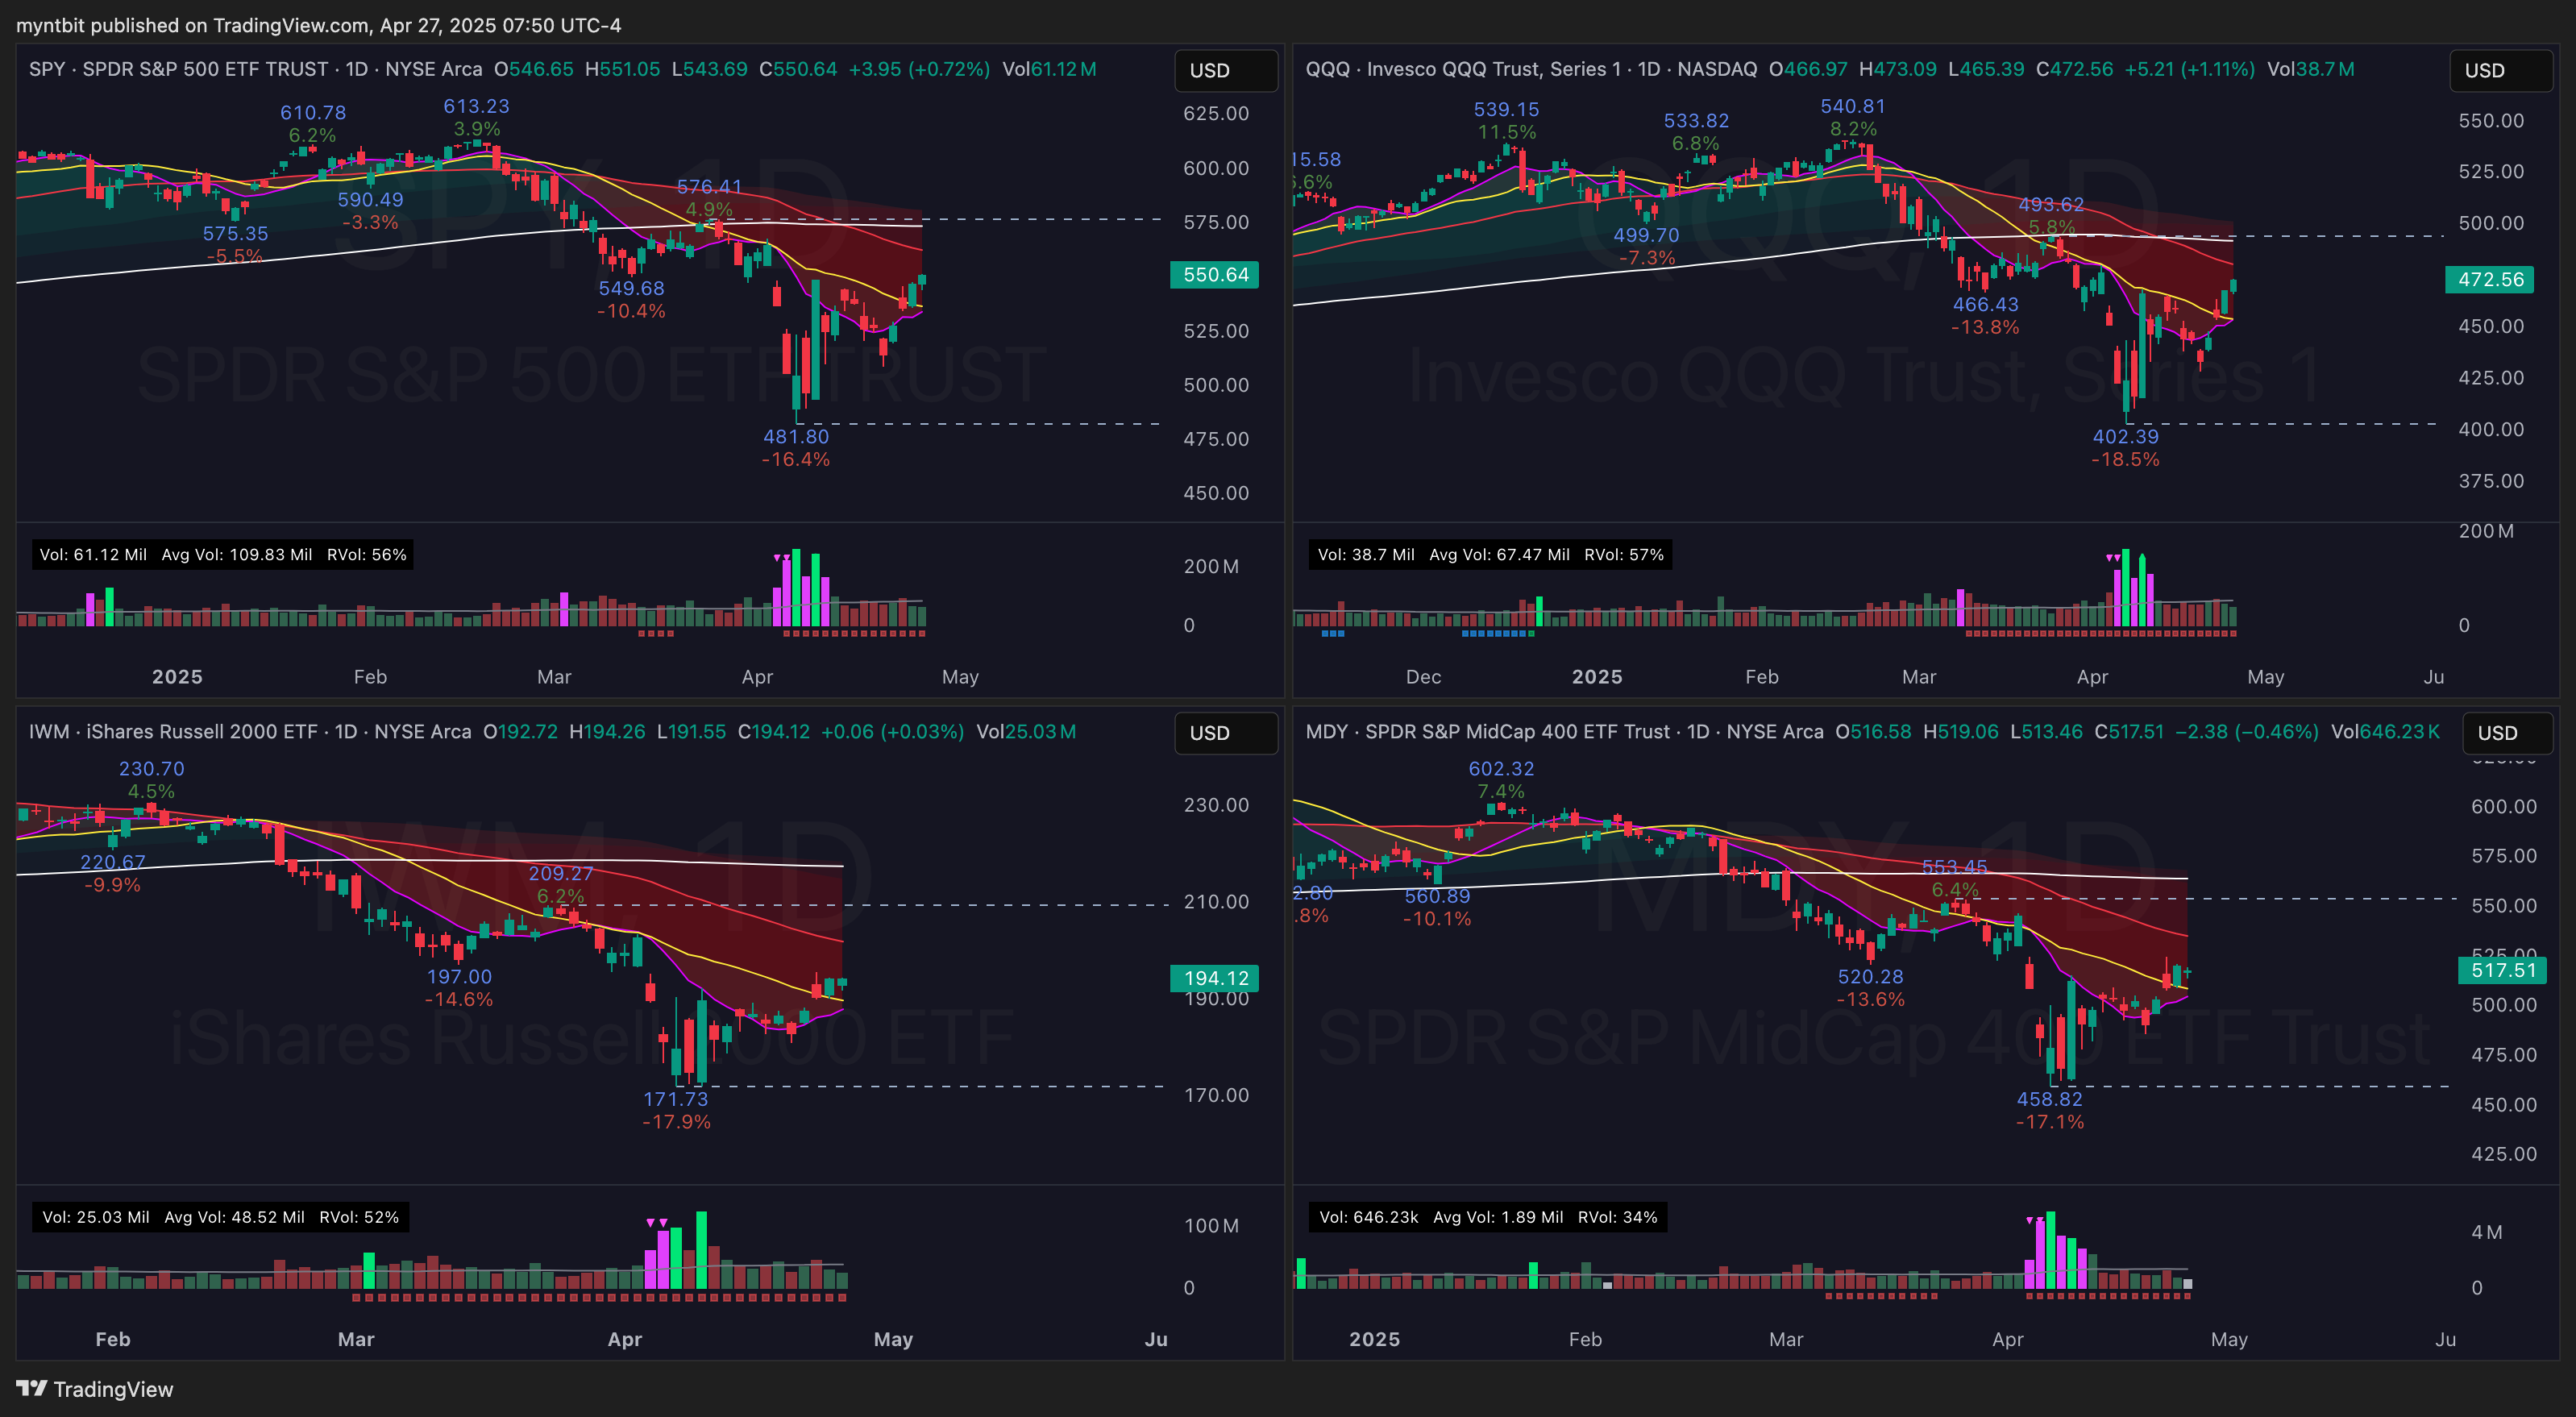Click the IWM pivot label 197.00

point(459,977)
